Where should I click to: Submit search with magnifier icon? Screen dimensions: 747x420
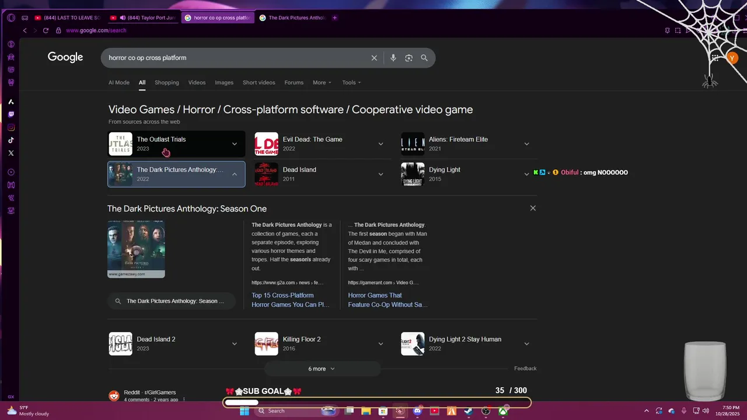424,58
